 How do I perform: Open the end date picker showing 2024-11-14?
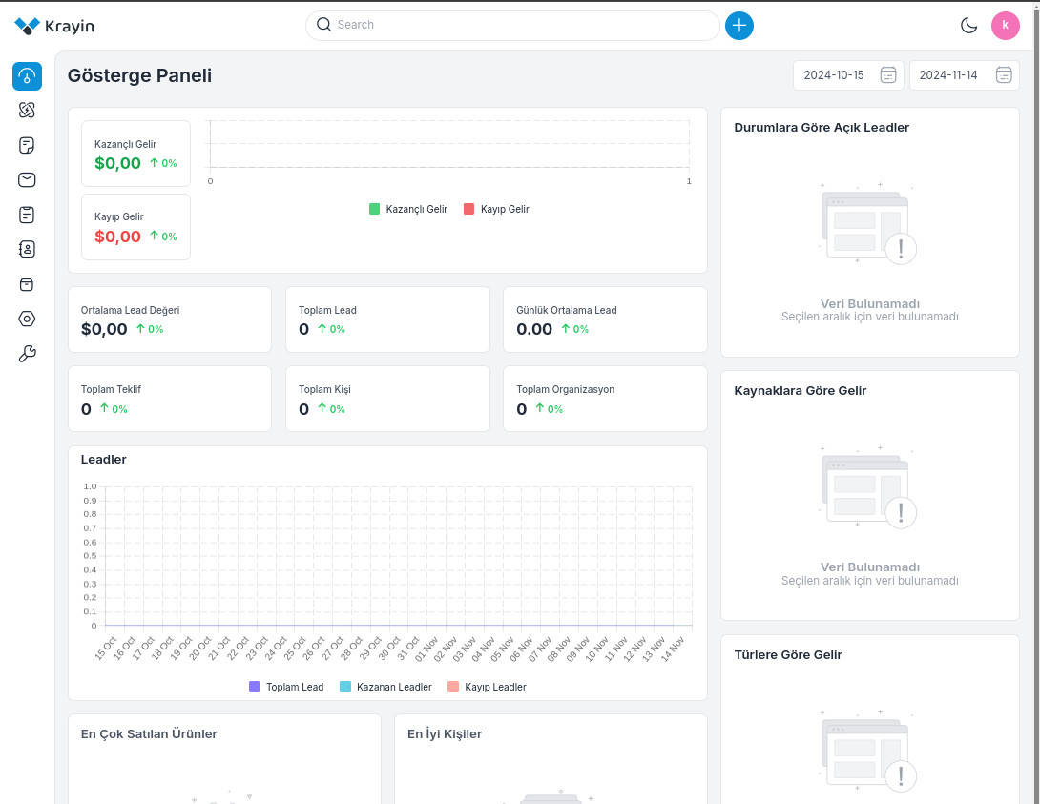[x=964, y=75]
